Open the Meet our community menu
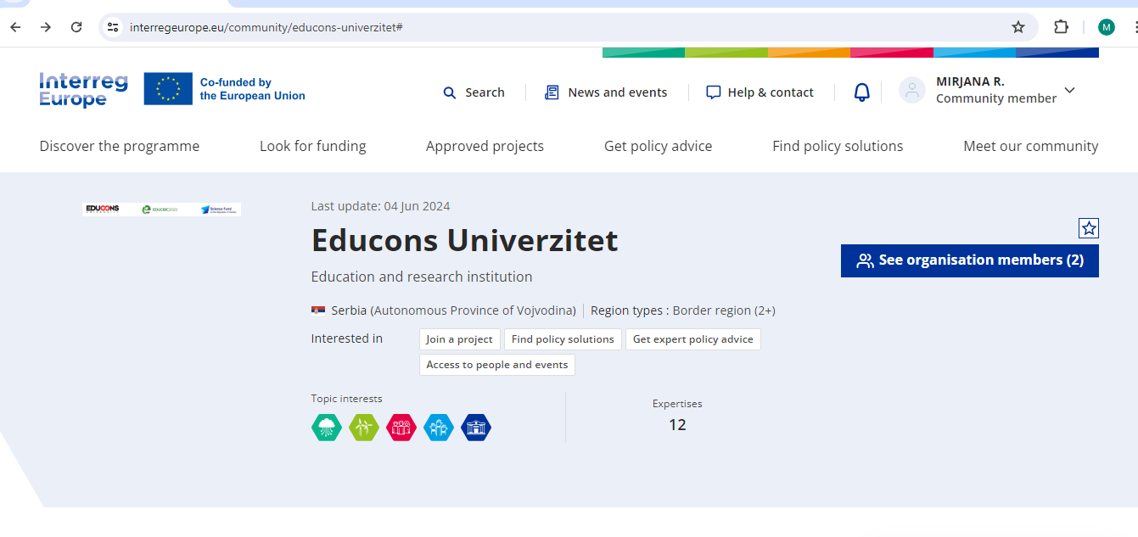 (x=1030, y=146)
